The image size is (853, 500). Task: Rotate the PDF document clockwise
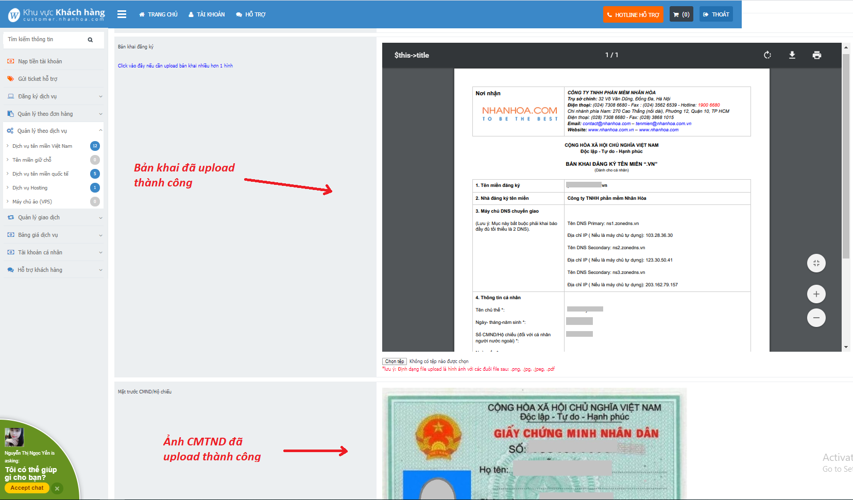point(767,55)
